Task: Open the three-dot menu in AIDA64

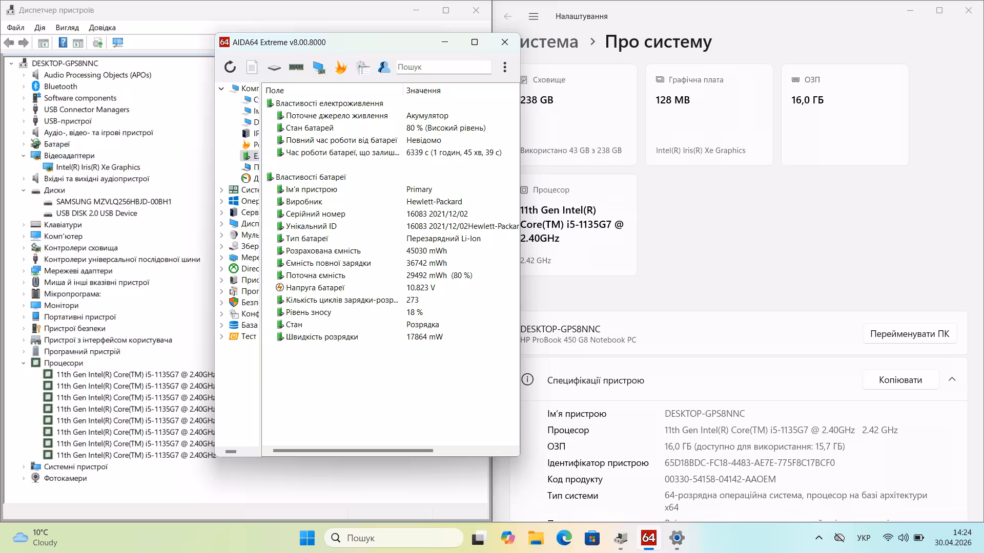Action: [505, 67]
